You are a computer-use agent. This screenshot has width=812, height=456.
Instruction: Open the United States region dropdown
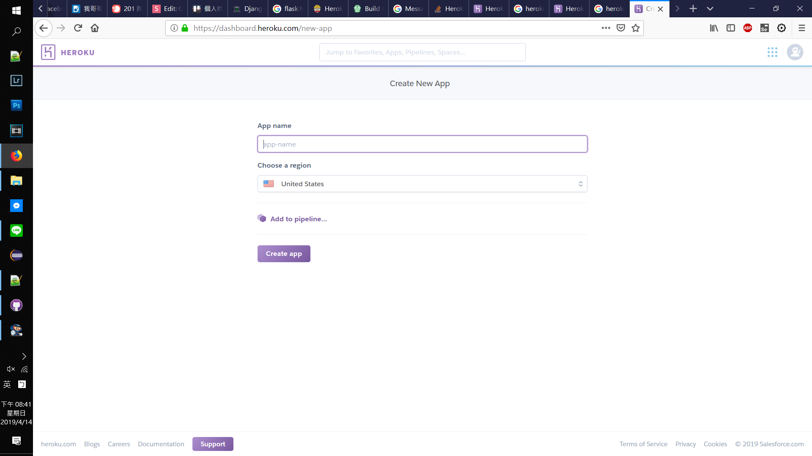422,184
